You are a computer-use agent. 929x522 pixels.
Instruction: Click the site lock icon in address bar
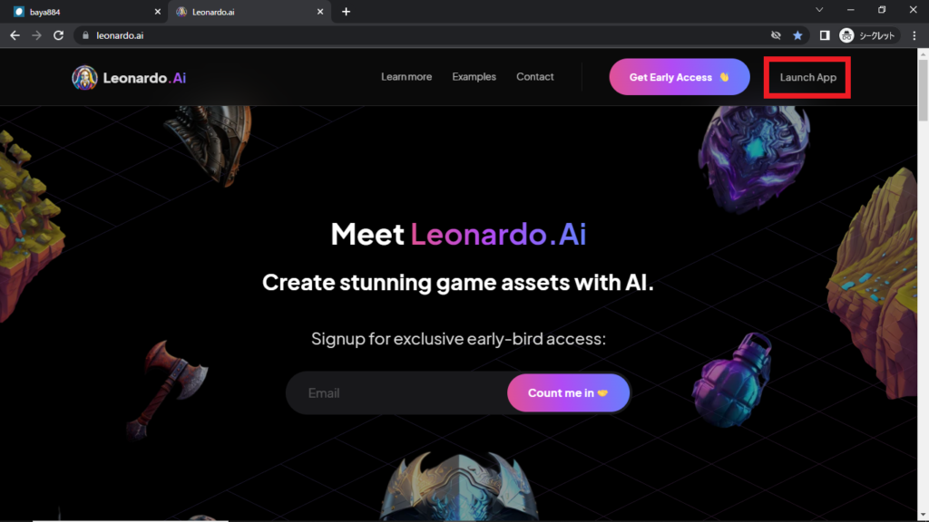[85, 35]
